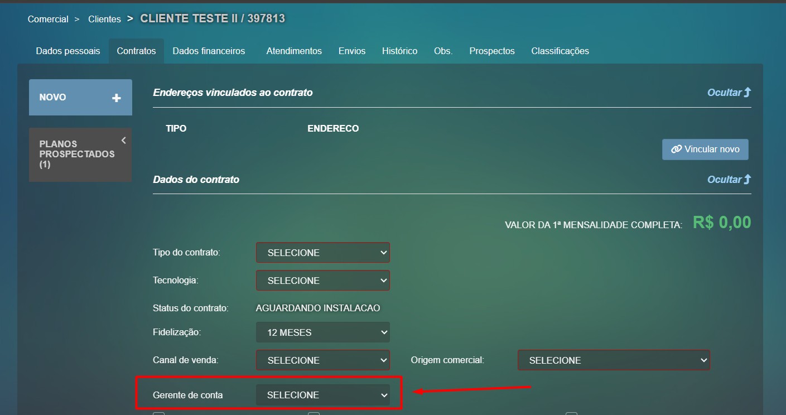Open the Origem comercial dropdown
The image size is (786, 415).
[x=614, y=360]
